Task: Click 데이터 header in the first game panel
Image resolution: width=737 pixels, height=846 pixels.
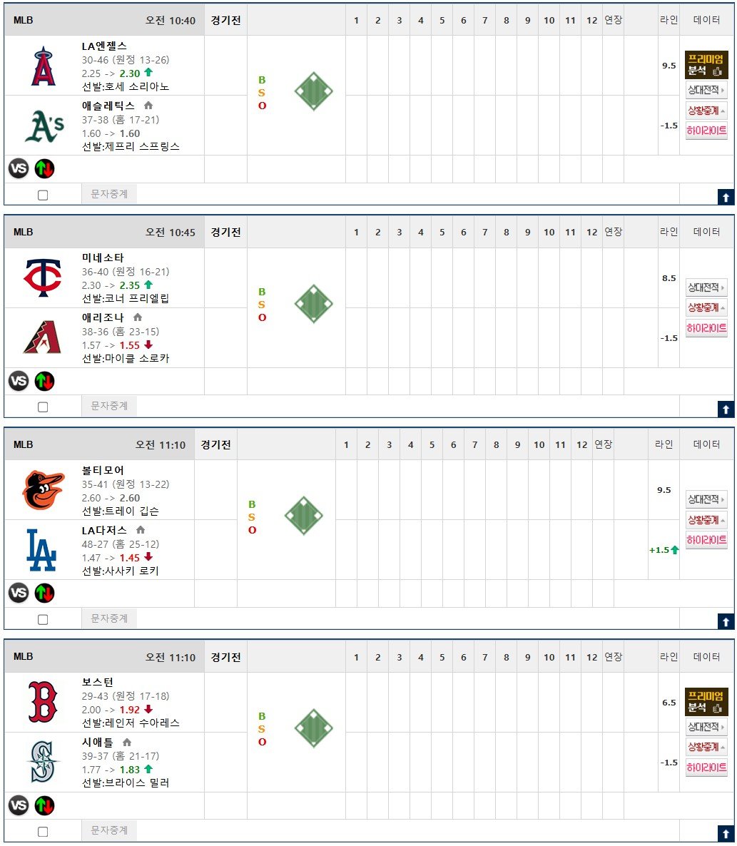Action: pyautogui.click(x=706, y=20)
